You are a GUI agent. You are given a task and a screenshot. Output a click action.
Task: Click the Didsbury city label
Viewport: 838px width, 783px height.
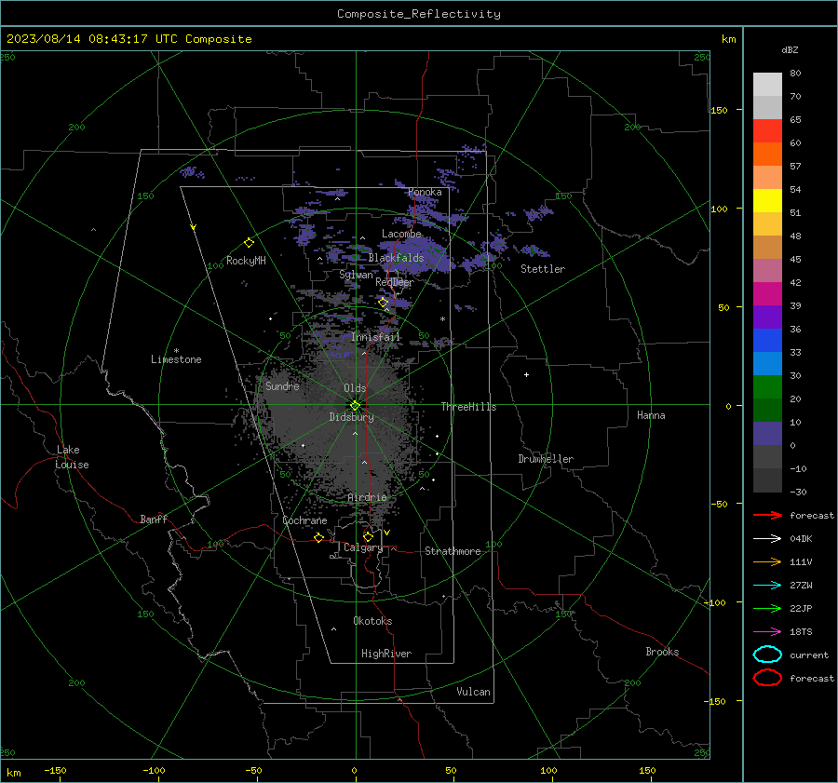[x=352, y=417]
